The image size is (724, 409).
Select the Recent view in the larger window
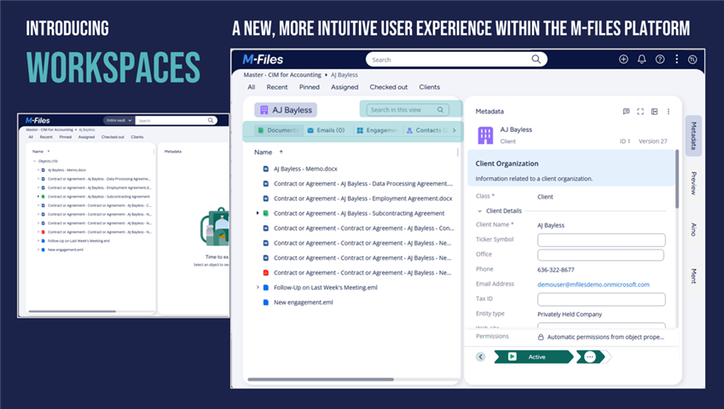[x=277, y=87]
